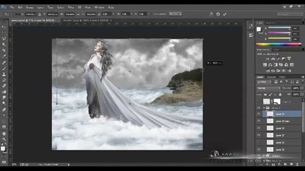Hide the selected layer in Group 4
Screen dimensions: 305x171
[259, 114]
